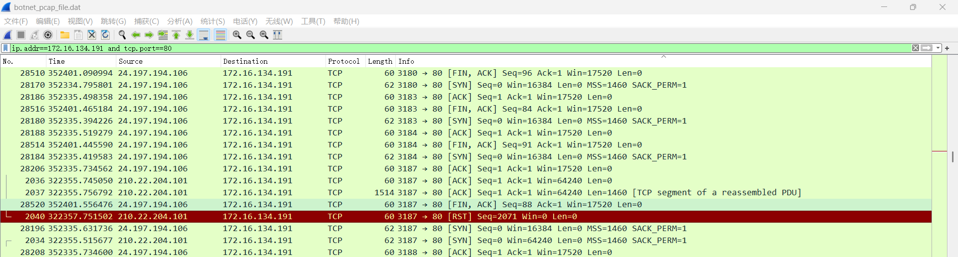This screenshot has width=958, height=257.
Task: Sort by the Source column header
Action: click(168, 61)
